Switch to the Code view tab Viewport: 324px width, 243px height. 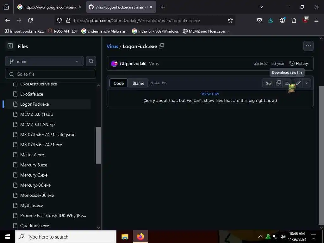tap(119, 83)
